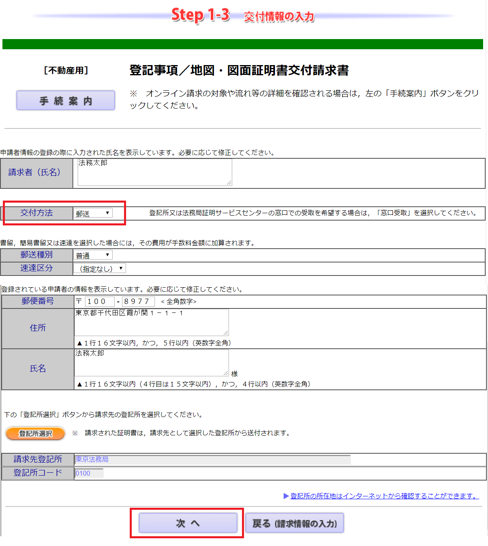Click the second postal code input box
Screen dimensions: 488x546
point(138,301)
